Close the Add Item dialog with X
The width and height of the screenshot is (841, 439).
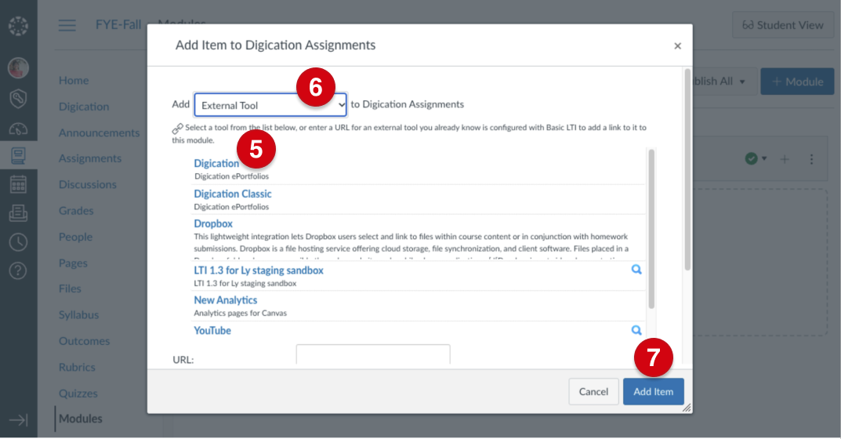(x=677, y=46)
